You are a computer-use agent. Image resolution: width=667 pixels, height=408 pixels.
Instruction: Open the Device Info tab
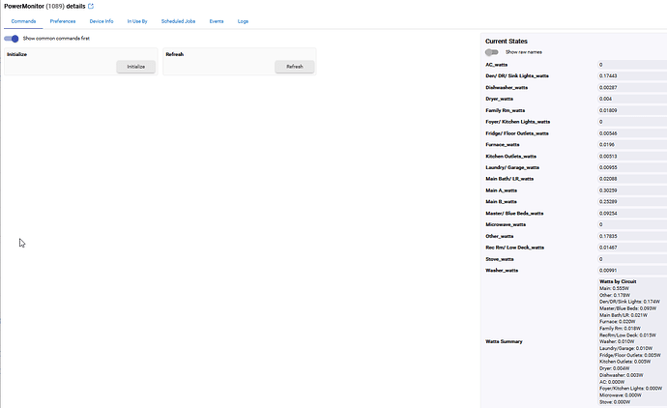pos(101,20)
